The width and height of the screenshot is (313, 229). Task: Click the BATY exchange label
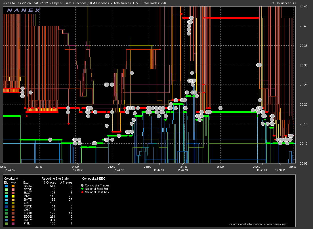28,220
